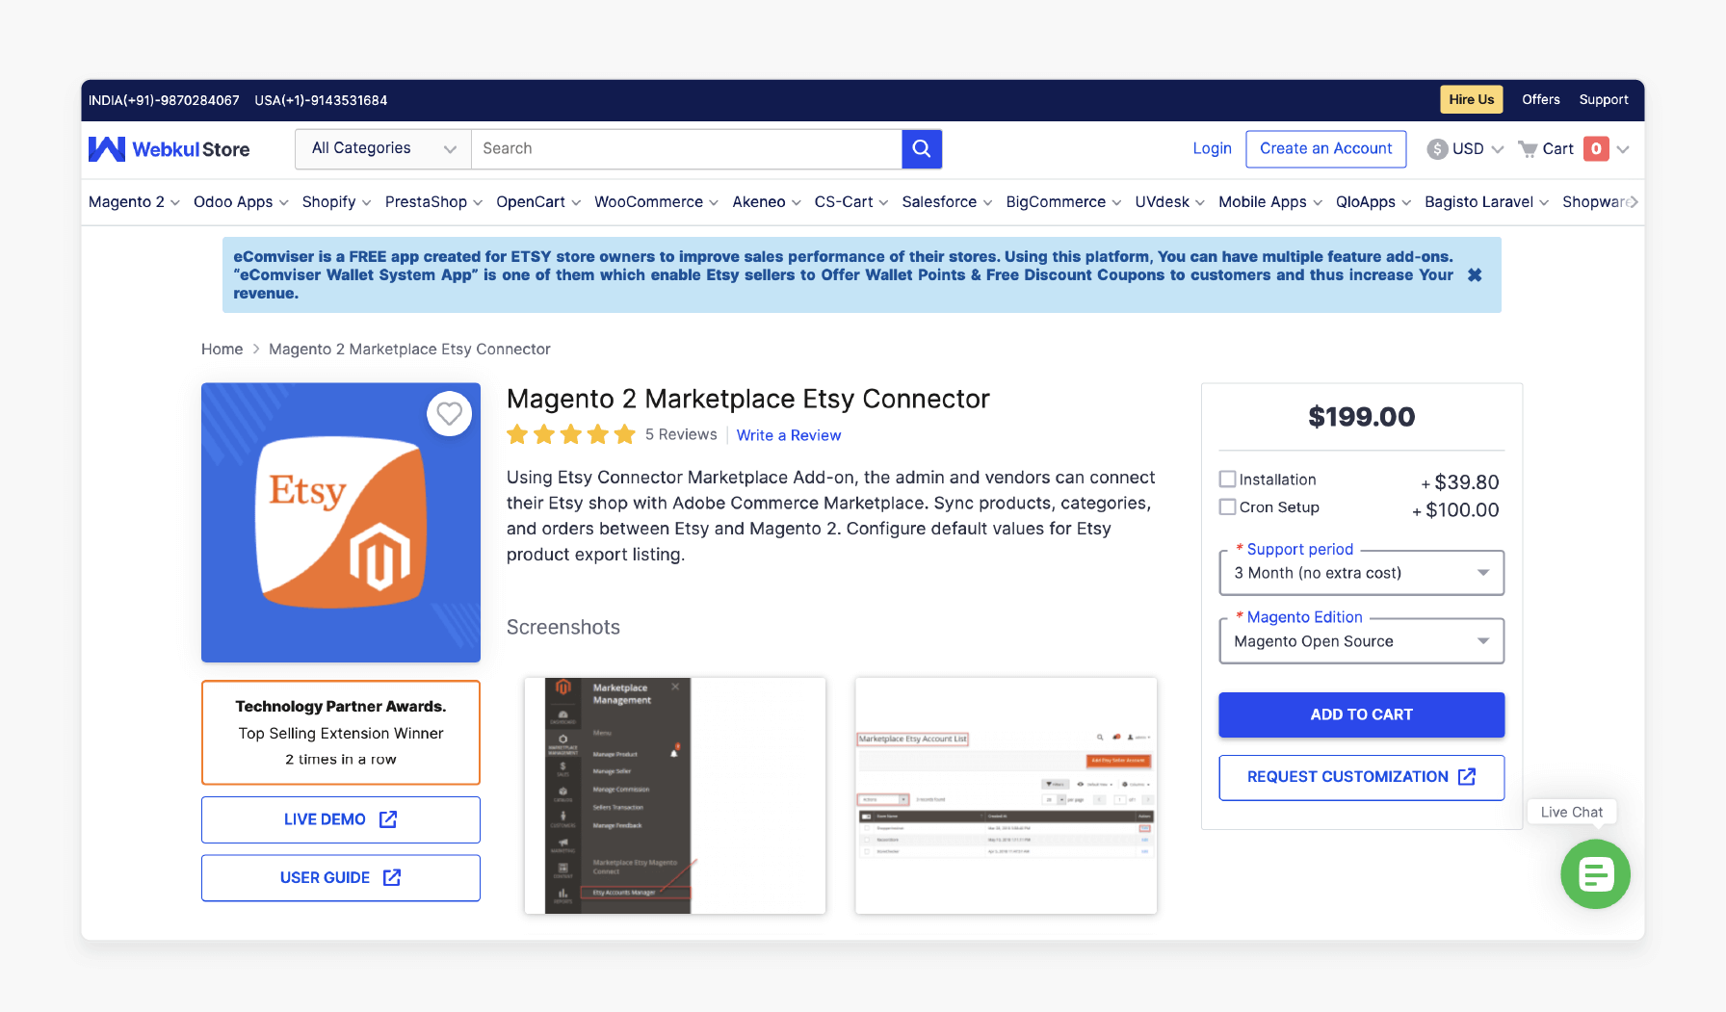Click the Technology Partner Awards box
Screen dimensions: 1726x1012
(341, 733)
